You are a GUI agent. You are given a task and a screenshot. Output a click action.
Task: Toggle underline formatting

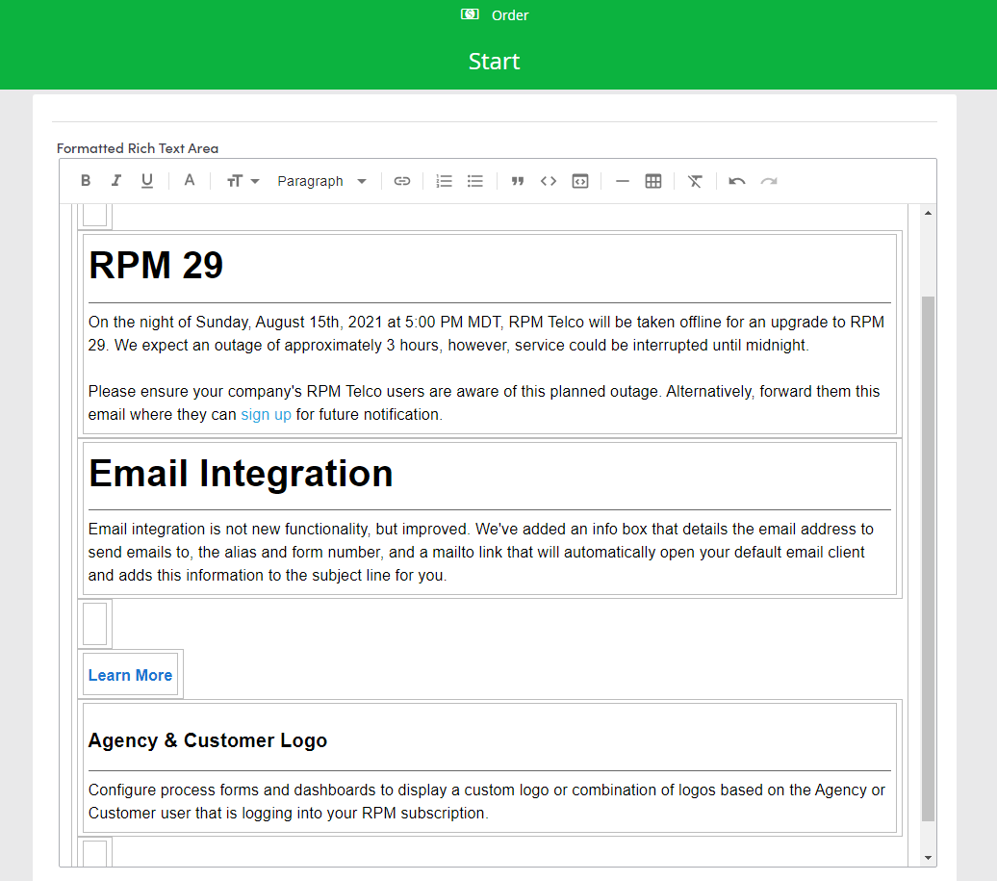click(147, 181)
